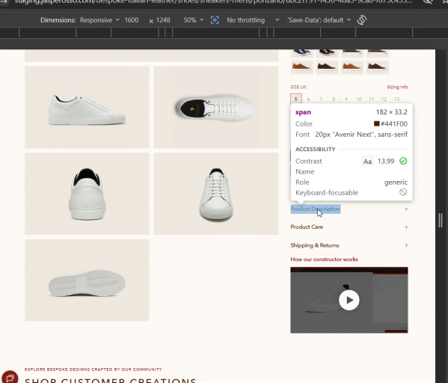Play the constructor video
The height and width of the screenshot is (383, 448).
point(349,300)
